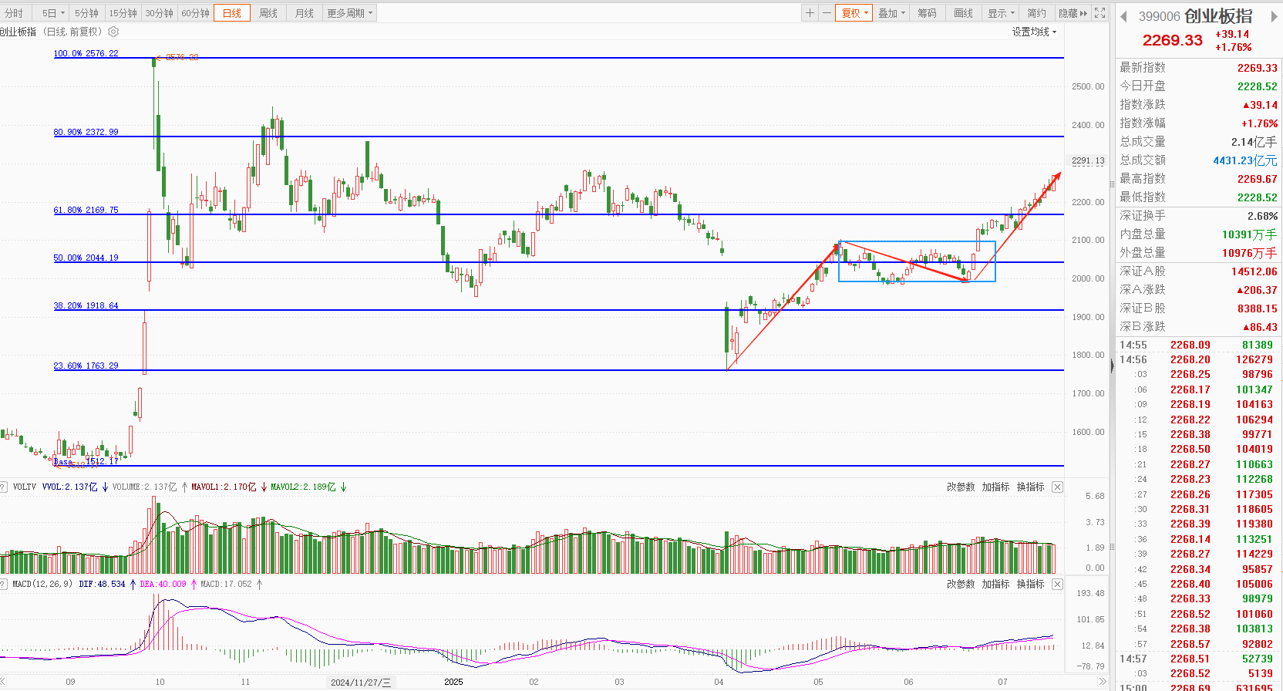Open help for MACD indicator
The image size is (1283, 691).
(4, 585)
